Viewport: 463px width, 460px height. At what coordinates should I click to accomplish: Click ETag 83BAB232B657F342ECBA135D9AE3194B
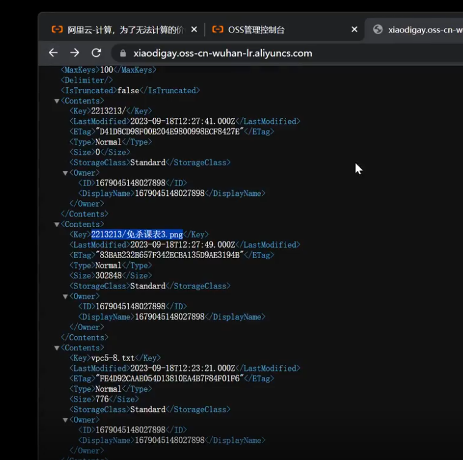(170, 255)
